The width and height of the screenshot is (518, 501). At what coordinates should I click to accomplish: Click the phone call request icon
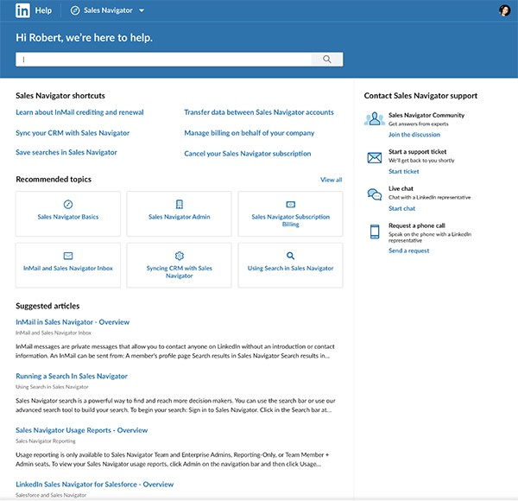pos(374,231)
